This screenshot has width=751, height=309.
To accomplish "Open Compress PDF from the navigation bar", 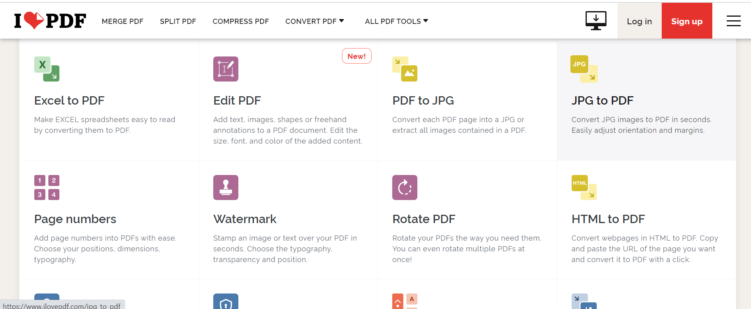I will click(241, 21).
